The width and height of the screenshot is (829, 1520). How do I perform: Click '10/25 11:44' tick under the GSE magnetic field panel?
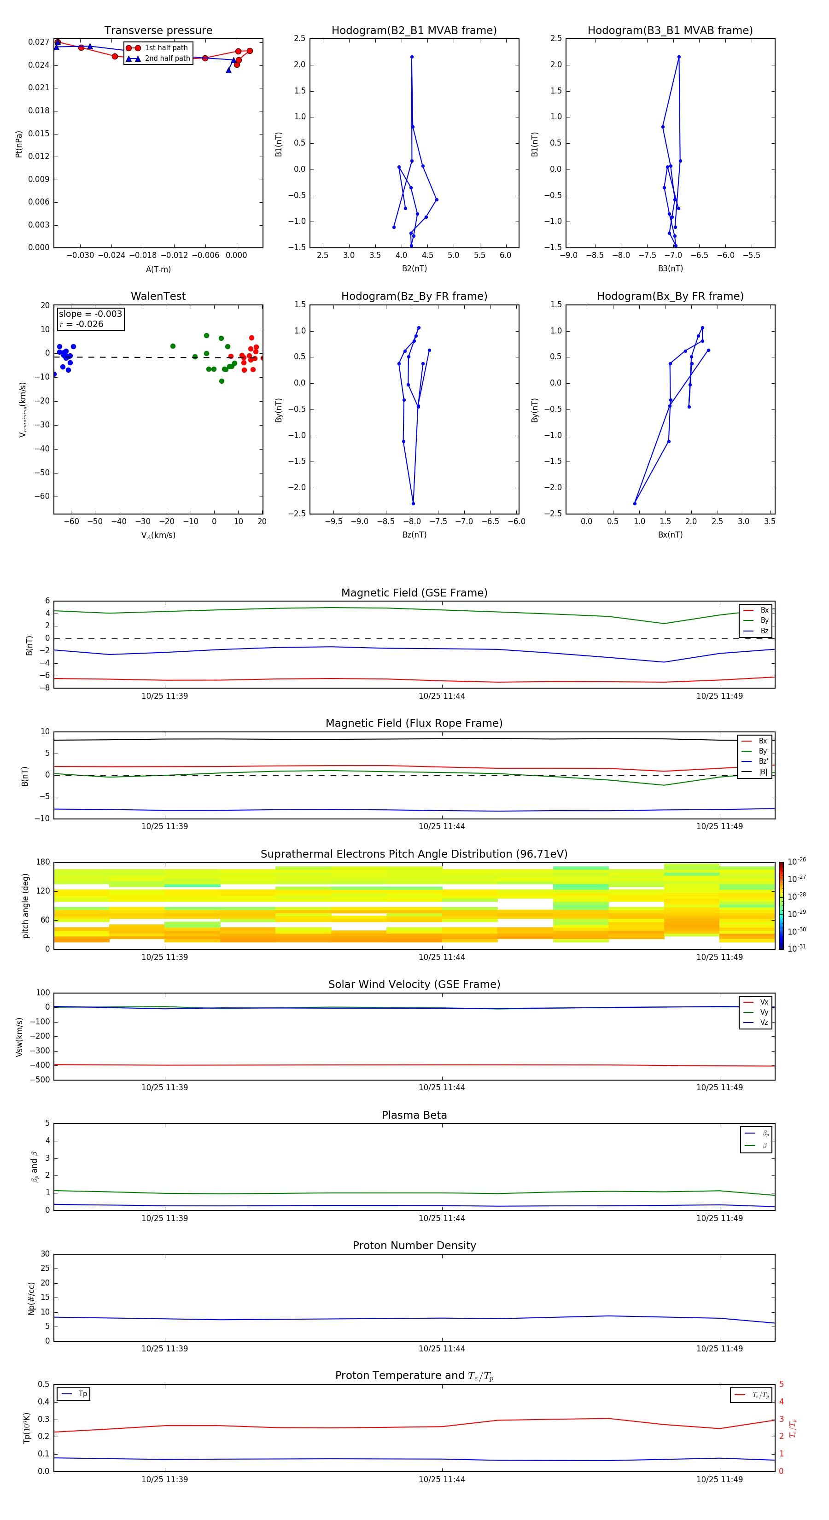442,696
